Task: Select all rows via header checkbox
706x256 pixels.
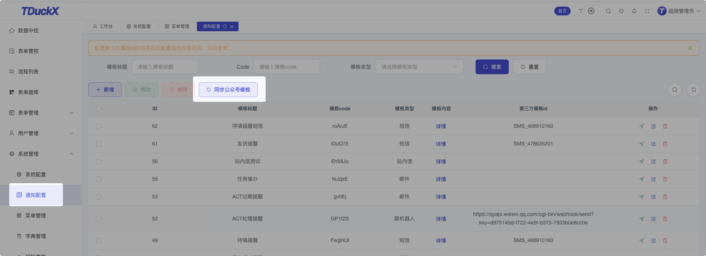Action: coord(99,109)
